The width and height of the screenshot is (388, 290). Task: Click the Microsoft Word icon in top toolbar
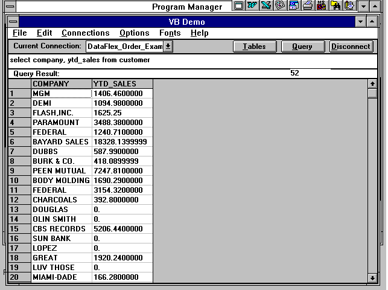click(x=252, y=6)
